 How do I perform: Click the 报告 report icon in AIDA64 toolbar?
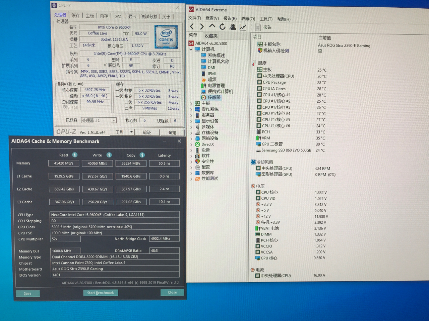[257, 27]
